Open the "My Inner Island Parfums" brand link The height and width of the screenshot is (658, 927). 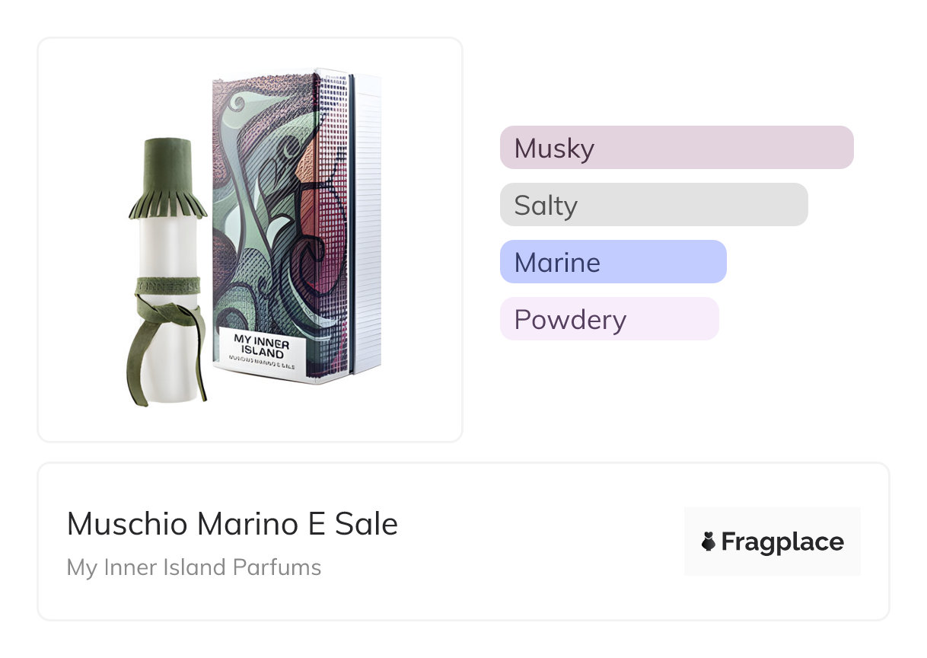194,567
